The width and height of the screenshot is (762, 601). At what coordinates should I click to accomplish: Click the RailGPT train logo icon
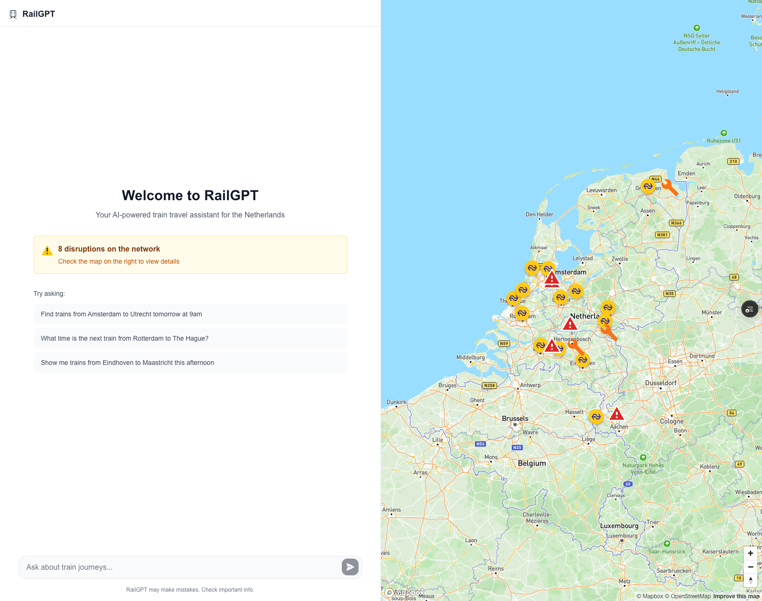click(x=13, y=14)
